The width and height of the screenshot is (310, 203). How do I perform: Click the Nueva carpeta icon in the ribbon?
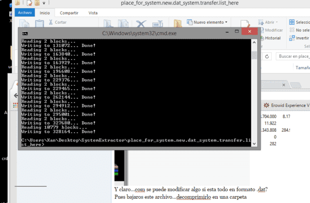pyautogui.click(x=178, y=23)
